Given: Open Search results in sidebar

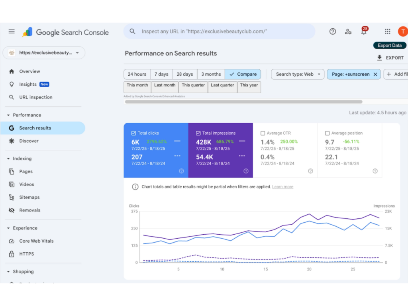Looking at the screenshot, I should 43,128.
